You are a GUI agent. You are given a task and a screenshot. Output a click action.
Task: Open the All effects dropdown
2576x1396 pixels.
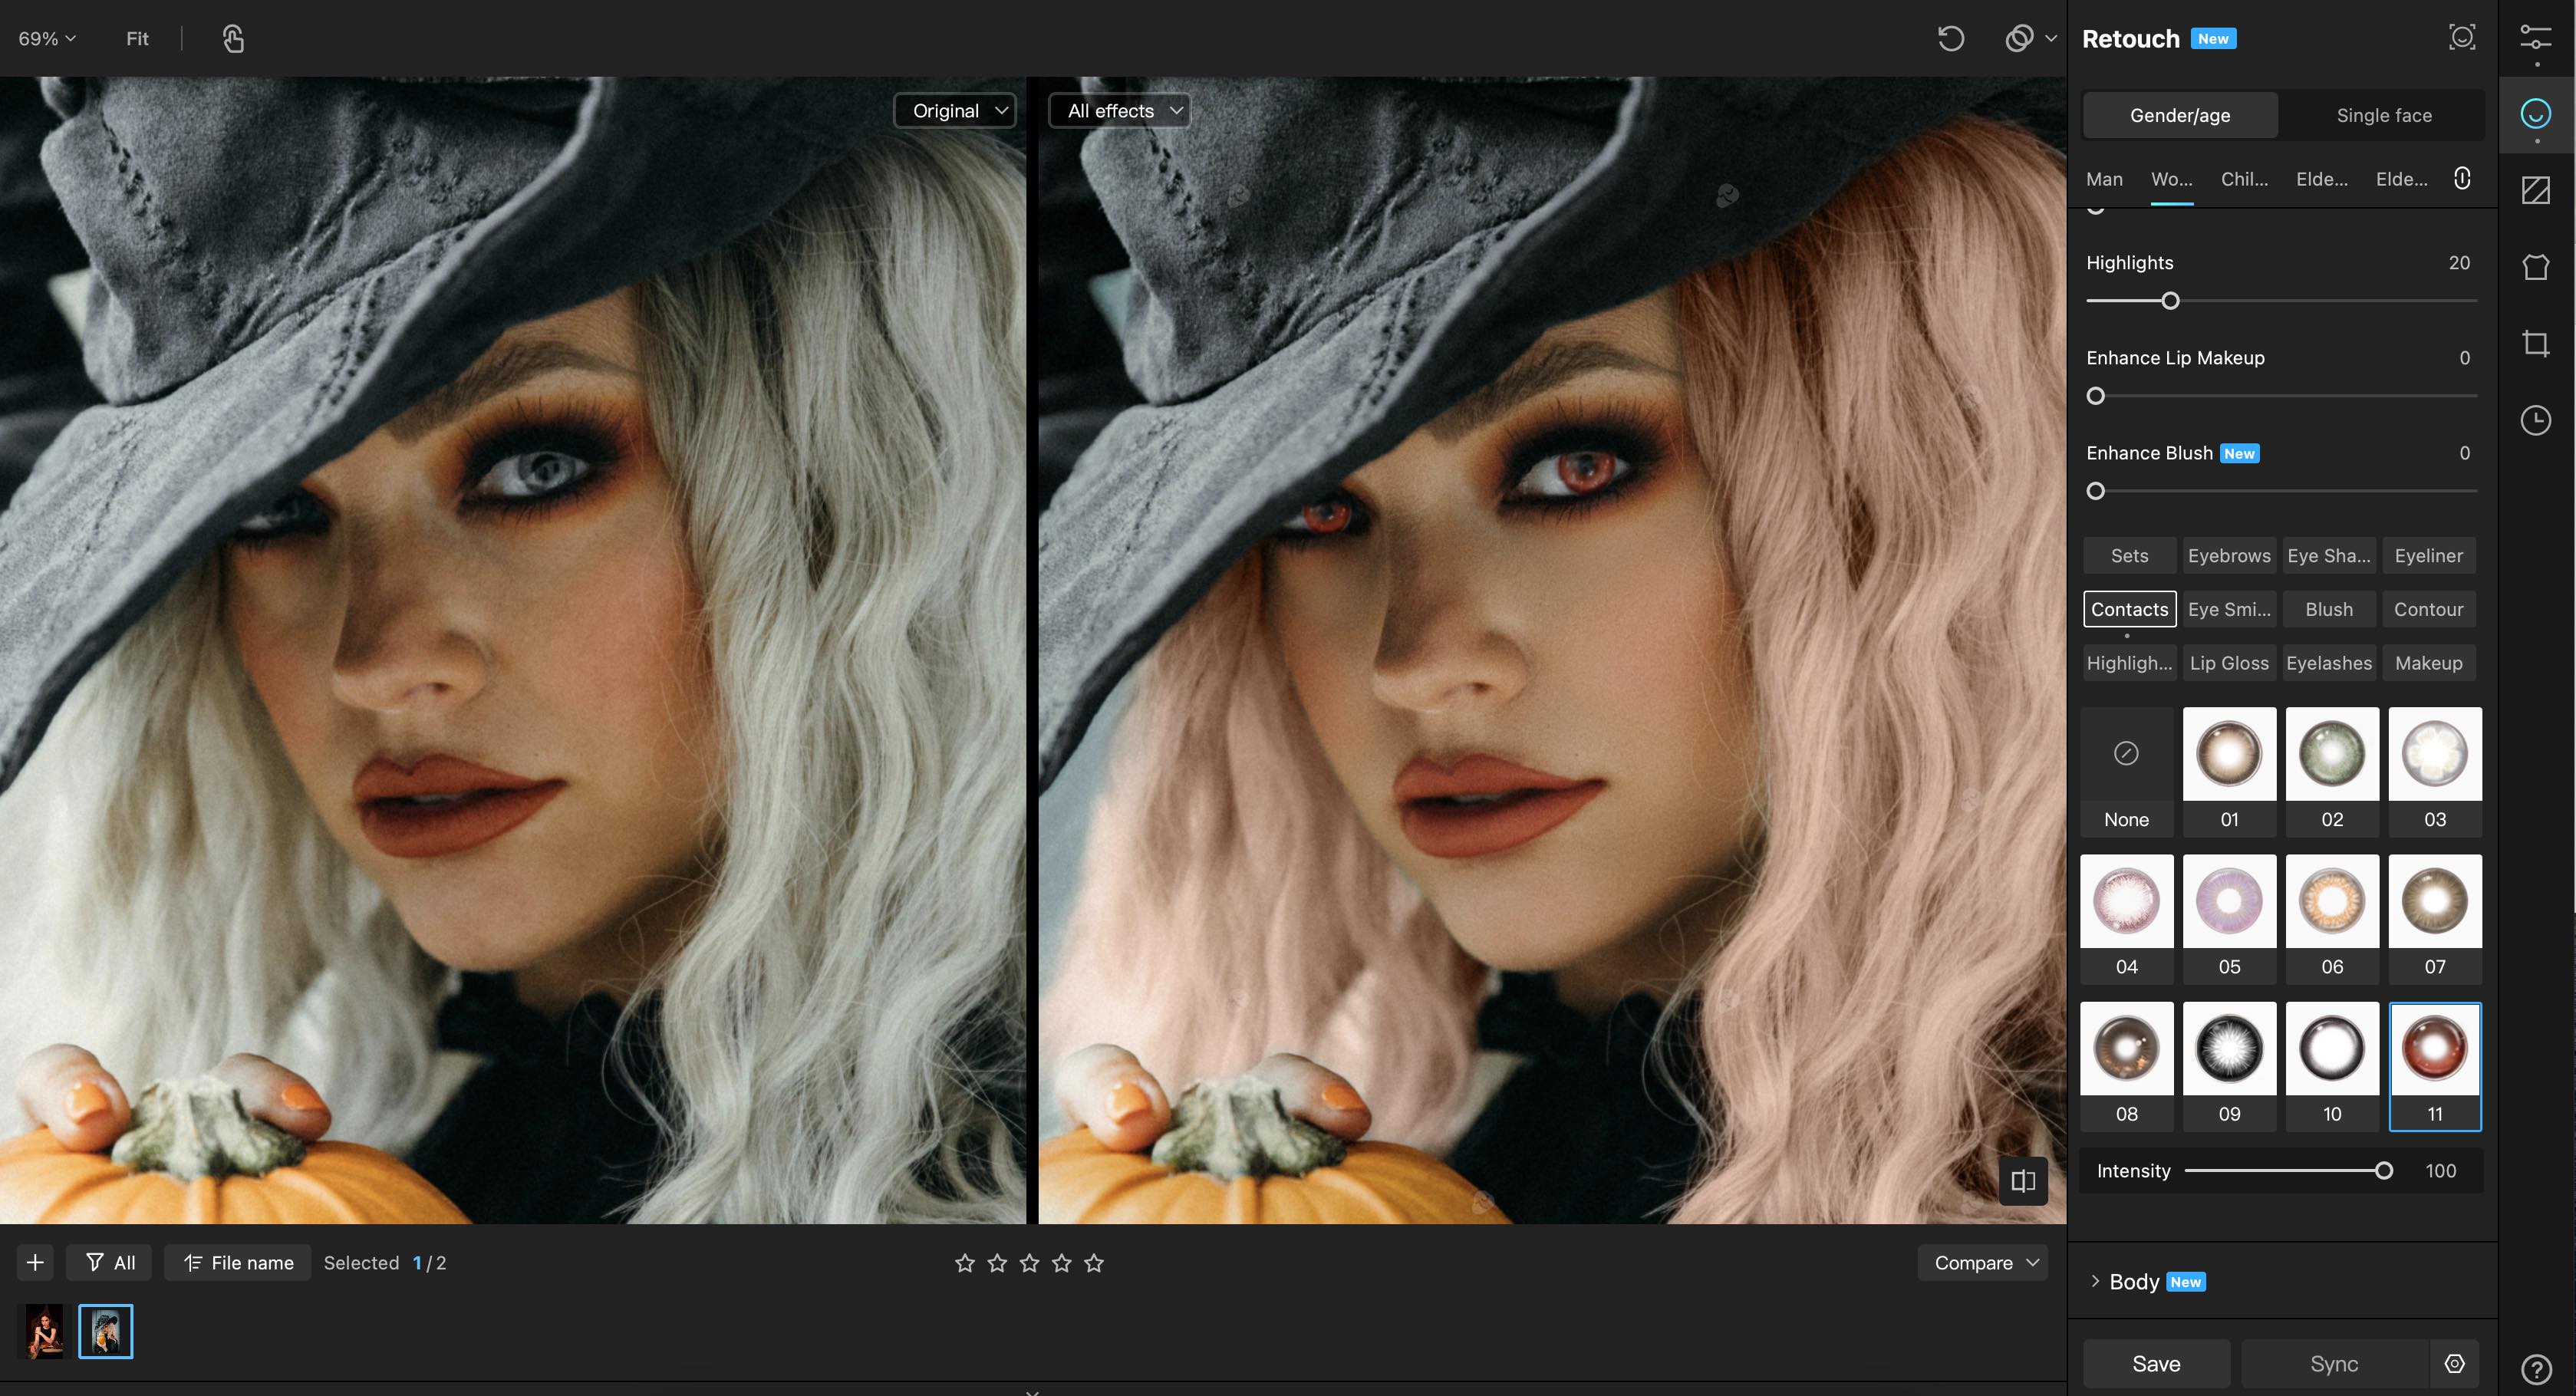(1120, 111)
